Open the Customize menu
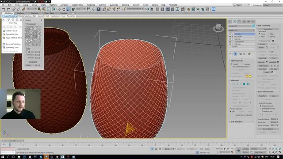Viewport: 283px width, 159px height. (x=114, y=5)
